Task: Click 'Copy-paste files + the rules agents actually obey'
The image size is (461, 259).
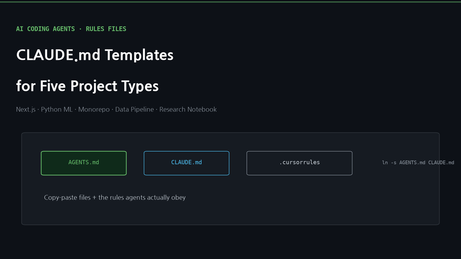Action: point(115,198)
